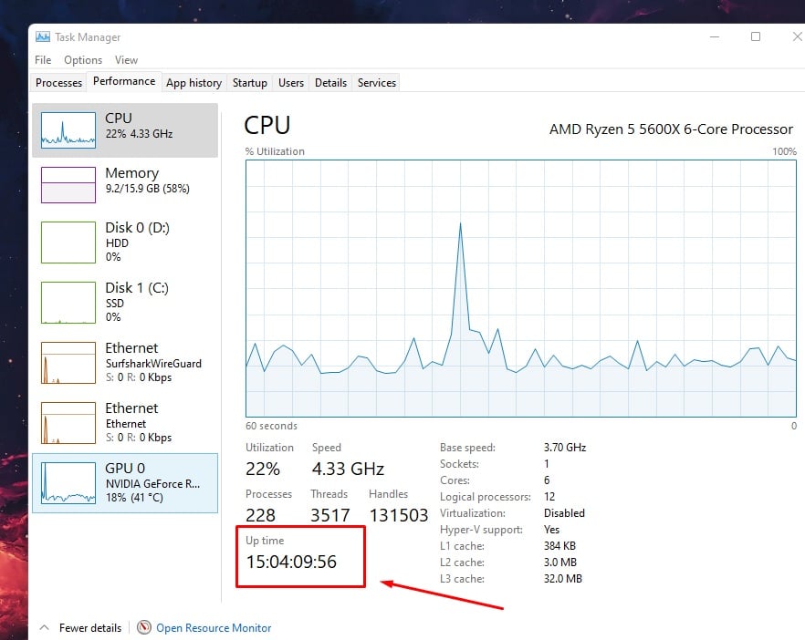The image size is (805, 640).
Task: Select the Memory usage thumbnail
Action: (68, 184)
